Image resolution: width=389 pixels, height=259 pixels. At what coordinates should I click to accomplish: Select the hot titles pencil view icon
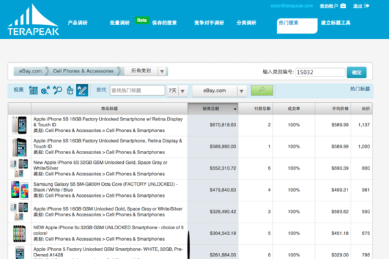(82, 90)
